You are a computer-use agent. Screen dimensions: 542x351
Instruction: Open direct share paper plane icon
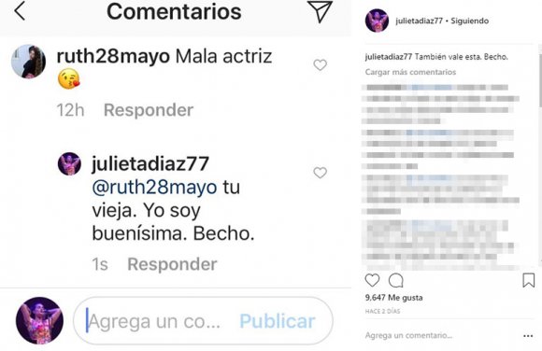point(320,11)
